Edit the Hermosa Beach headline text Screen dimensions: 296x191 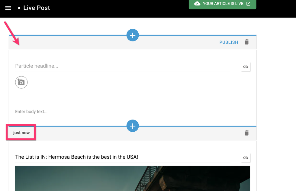coord(77,157)
